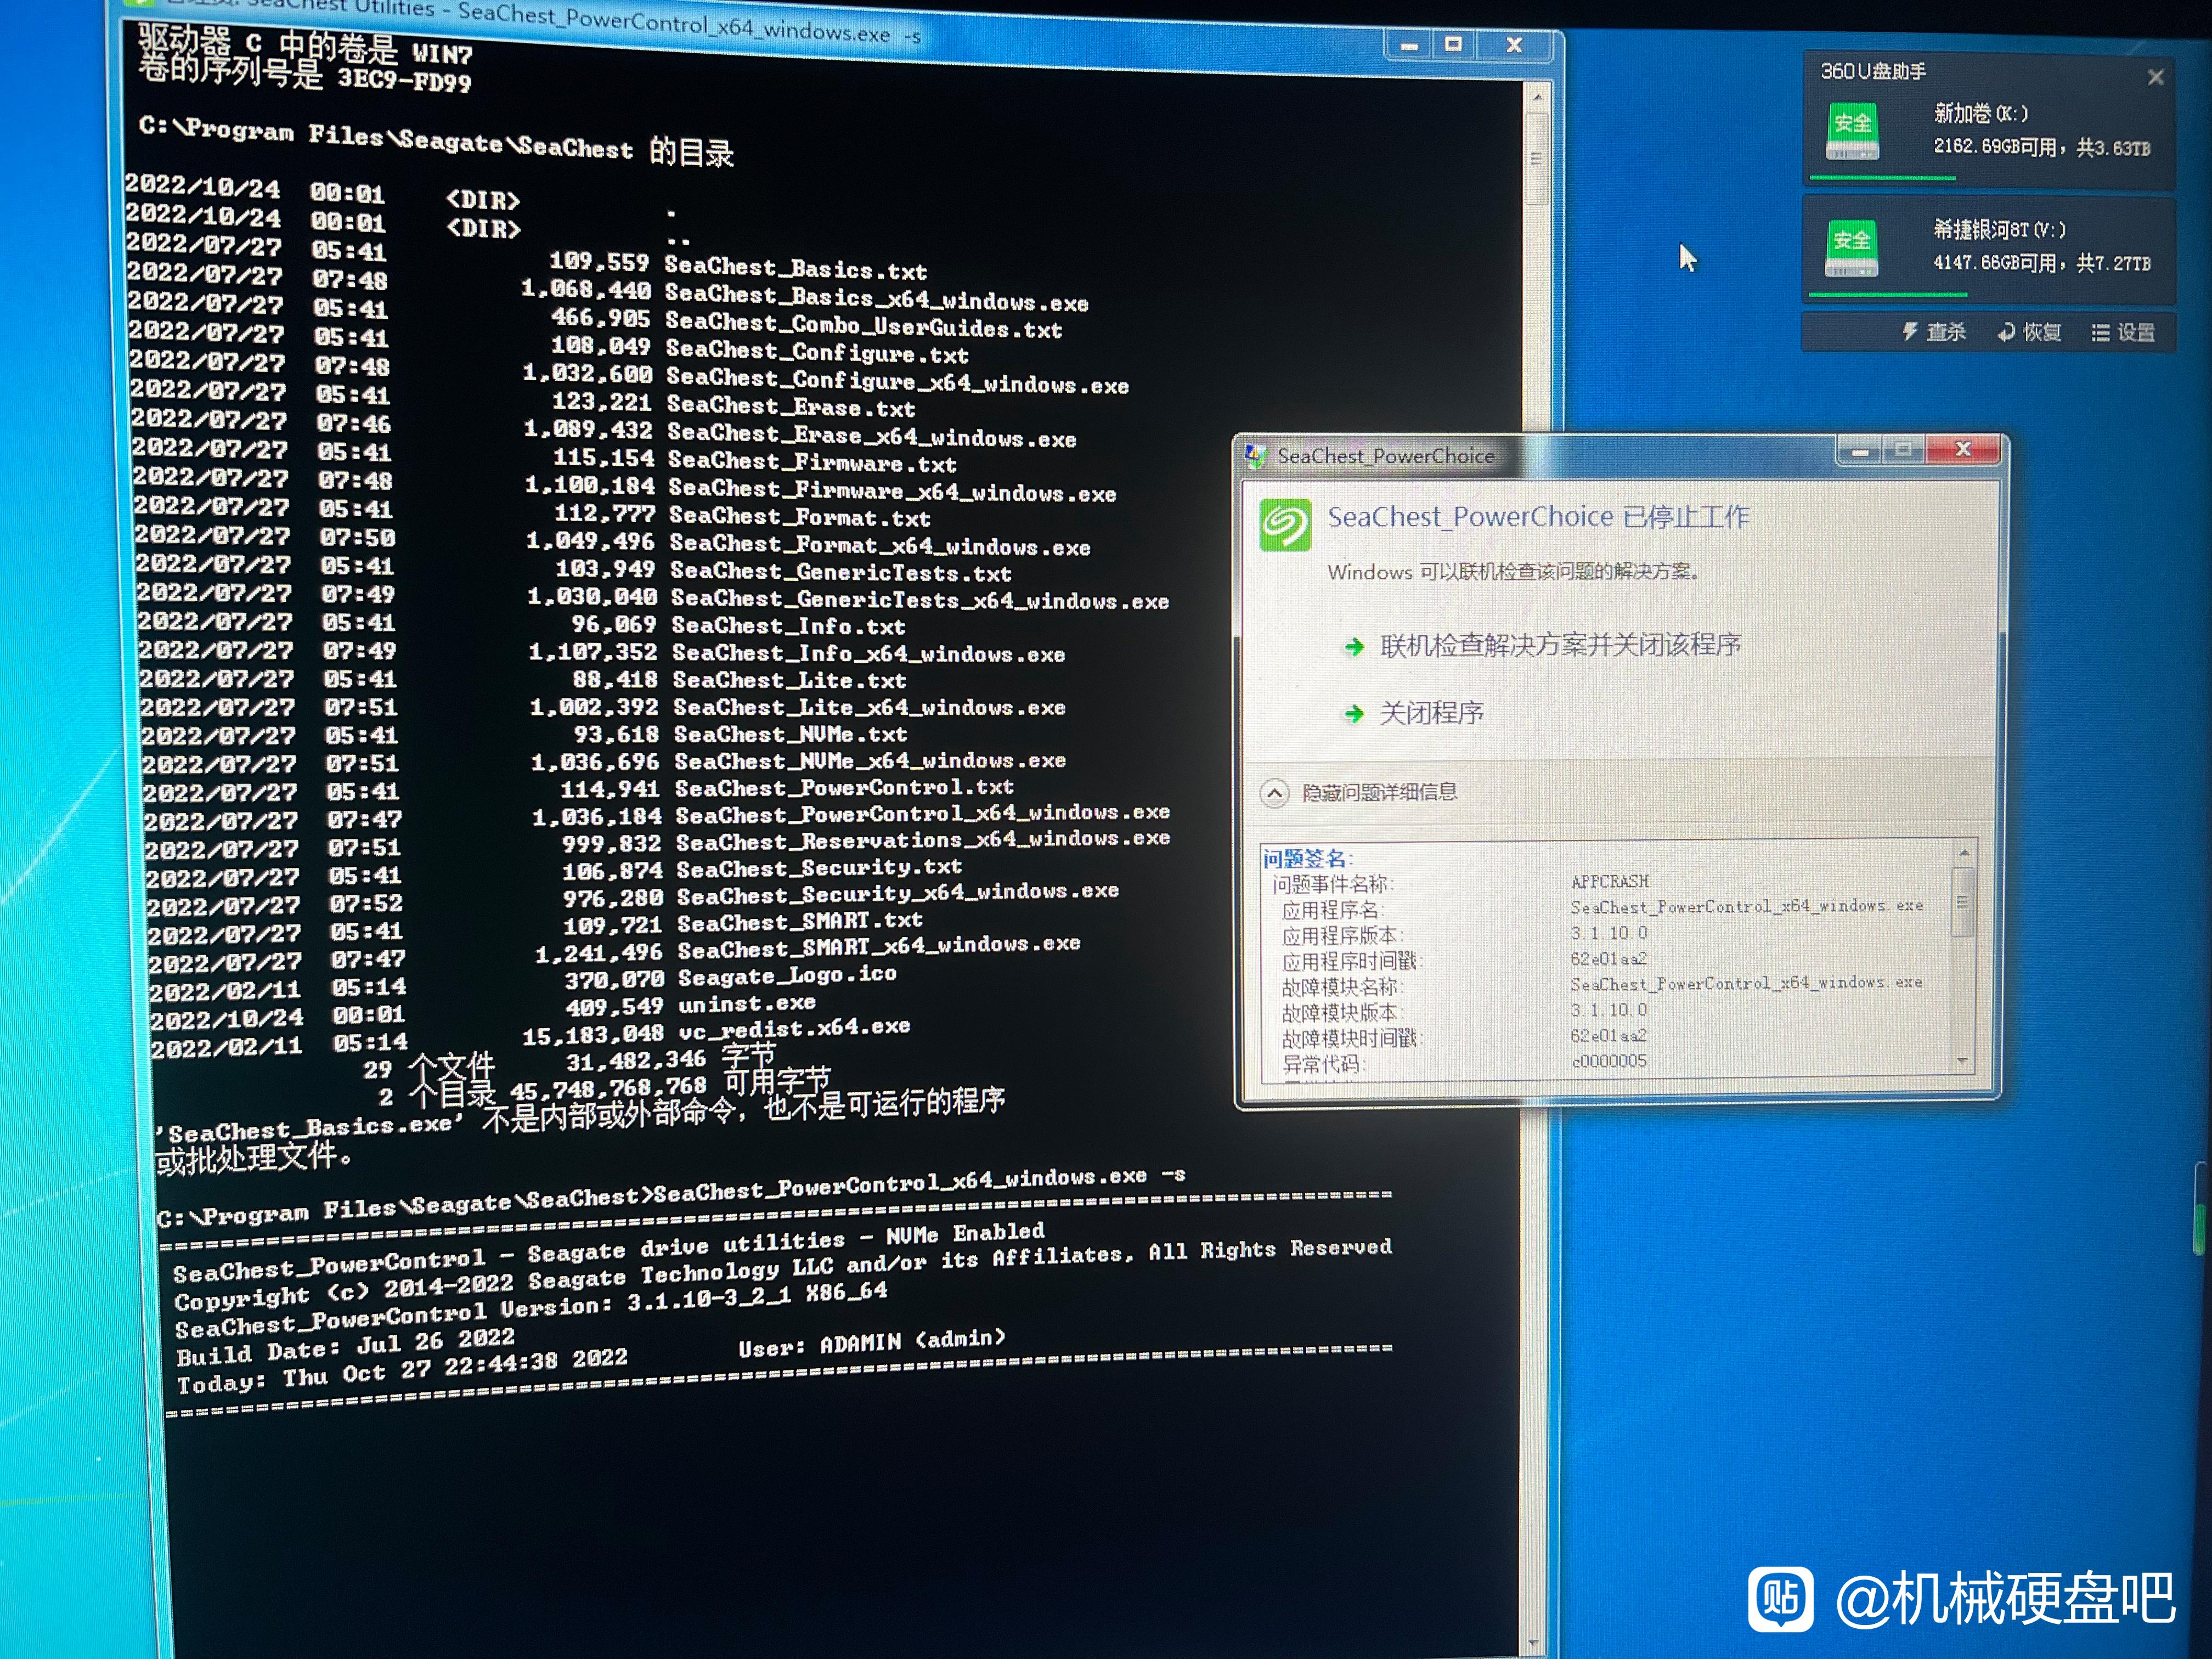
Task: Close the SeaChest command prompt window
Action: 1514,45
